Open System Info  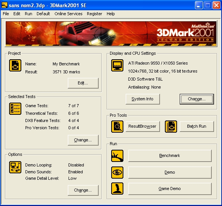142,99
